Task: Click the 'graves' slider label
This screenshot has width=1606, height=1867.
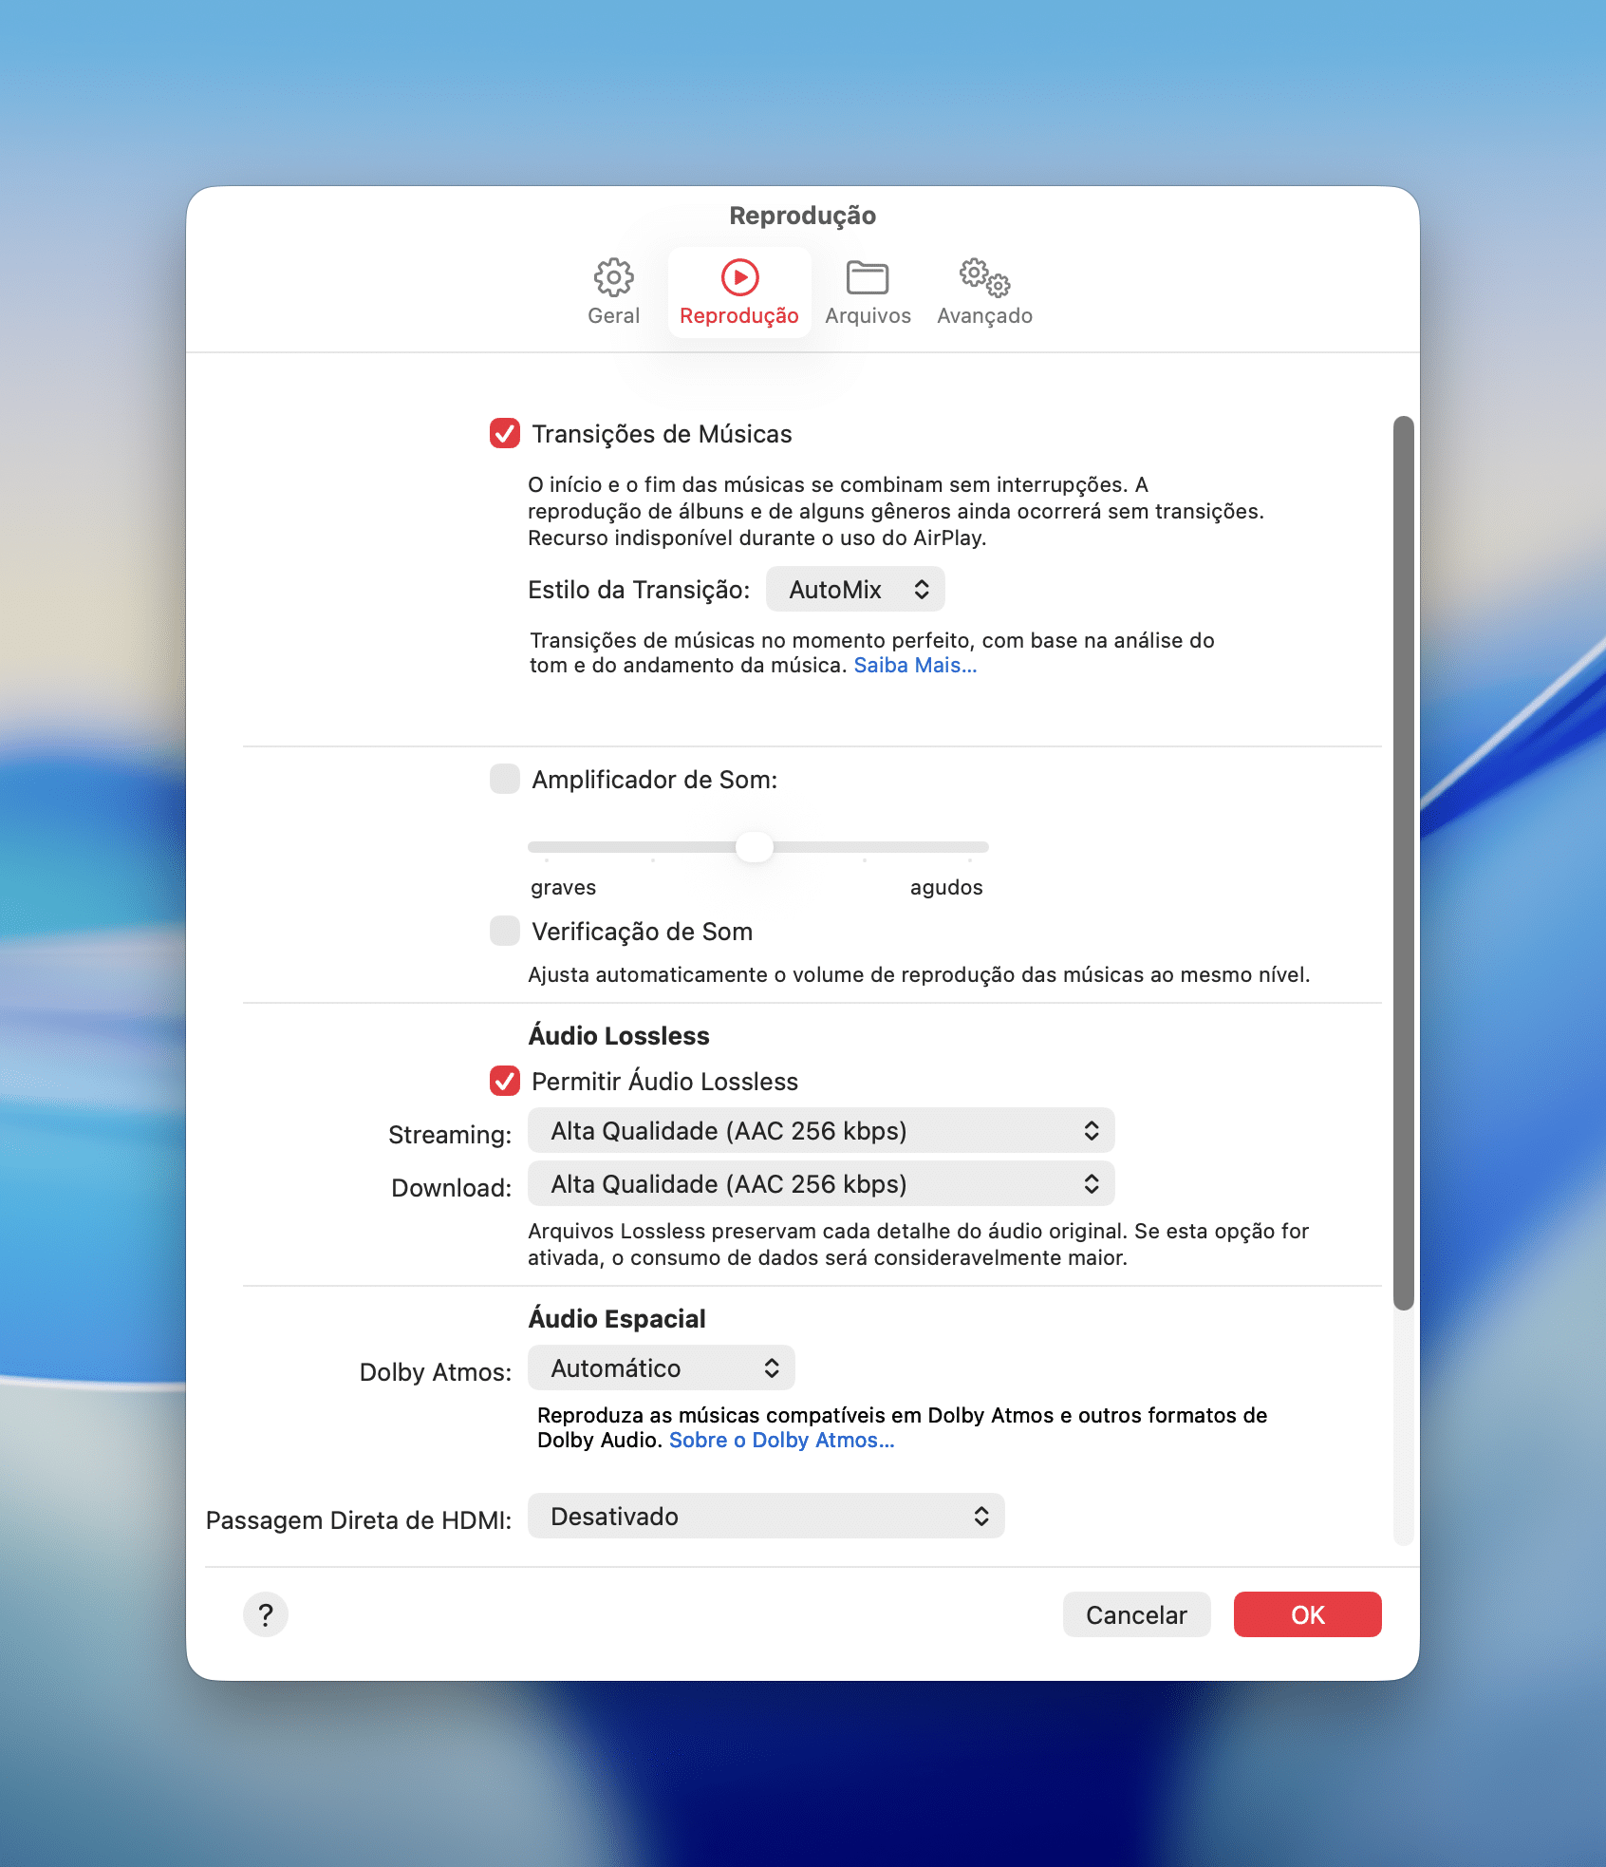Action: pyautogui.click(x=563, y=887)
